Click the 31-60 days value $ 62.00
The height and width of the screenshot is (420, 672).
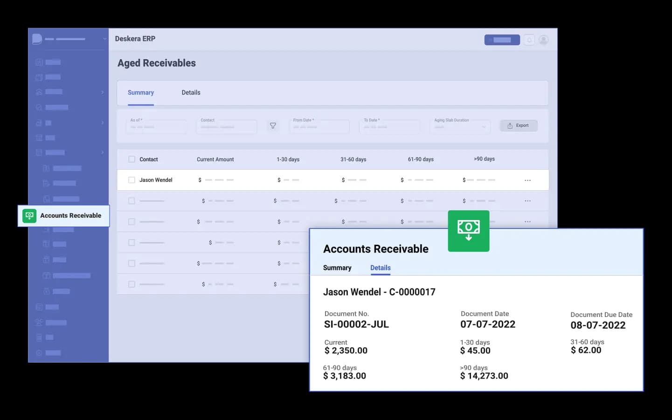(586, 350)
